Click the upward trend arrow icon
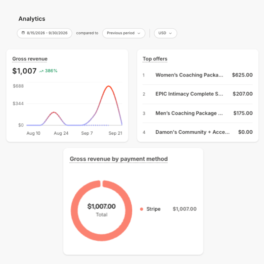 pyautogui.click(x=41, y=71)
